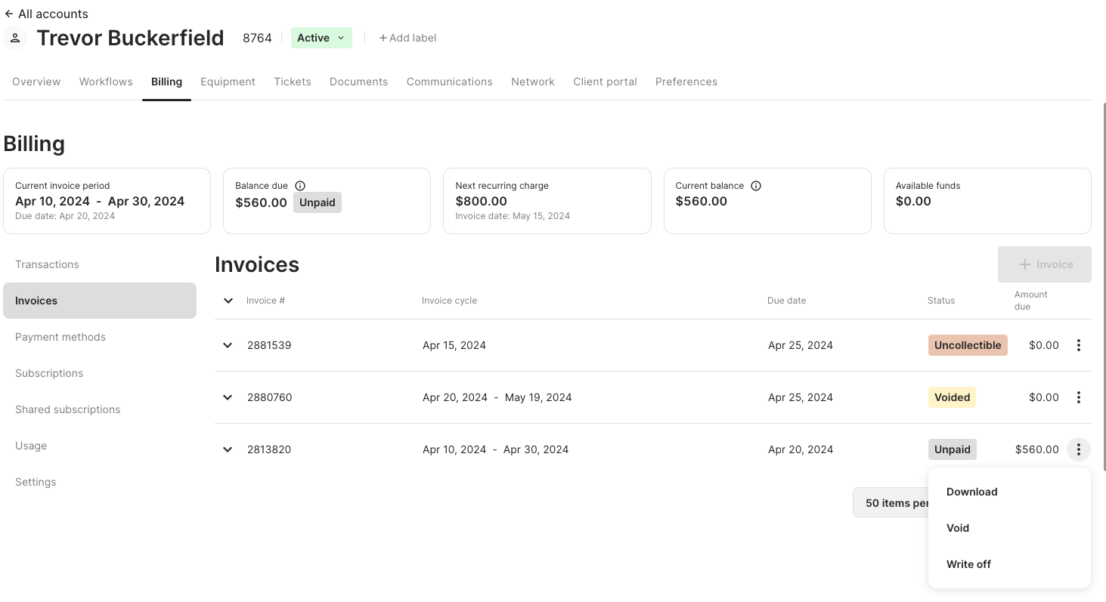Choose Write off from the invoice menu
Viewport: 1106px width, 602px height.
pyautogui.click(x=968, y=564)
